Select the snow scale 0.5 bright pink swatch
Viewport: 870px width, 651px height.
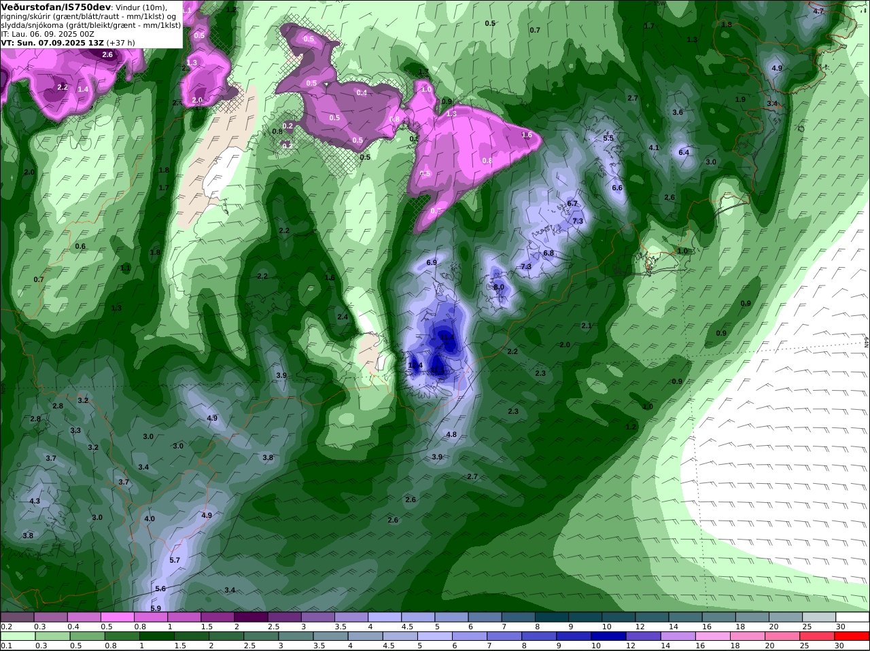coord(117,617)
